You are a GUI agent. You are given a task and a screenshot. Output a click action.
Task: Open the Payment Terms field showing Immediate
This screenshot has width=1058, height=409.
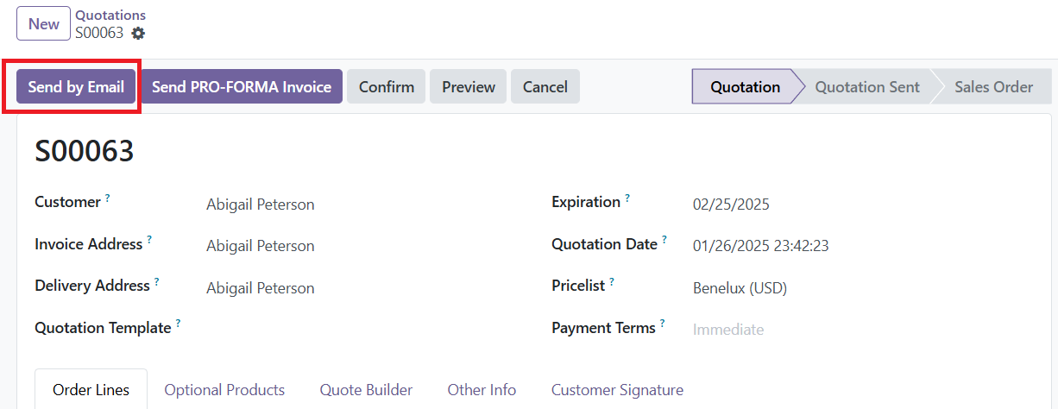pyautogui.click(x=862, y=330)
